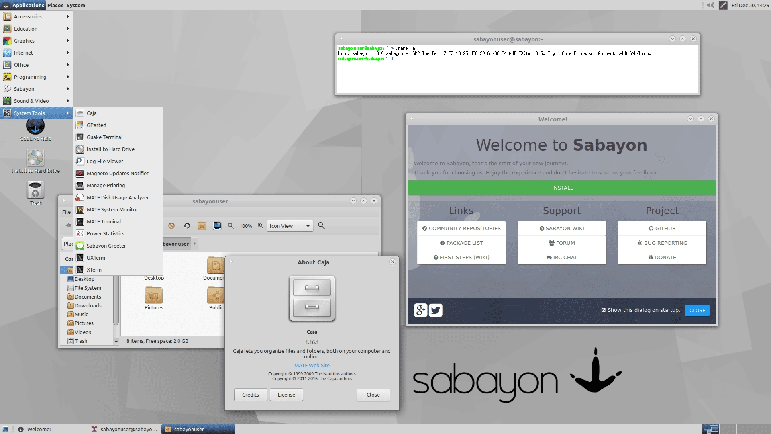Click the Caja sidebar scrollbar down arrow

coord(116,342)
